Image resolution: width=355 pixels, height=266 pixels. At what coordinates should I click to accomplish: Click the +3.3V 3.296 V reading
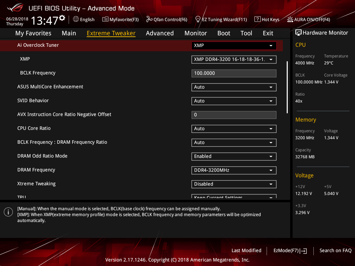click(302, 213)
